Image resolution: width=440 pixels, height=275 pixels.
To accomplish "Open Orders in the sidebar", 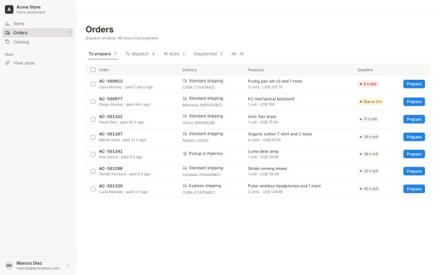I will pyautogui.click(x=38, y=32).
